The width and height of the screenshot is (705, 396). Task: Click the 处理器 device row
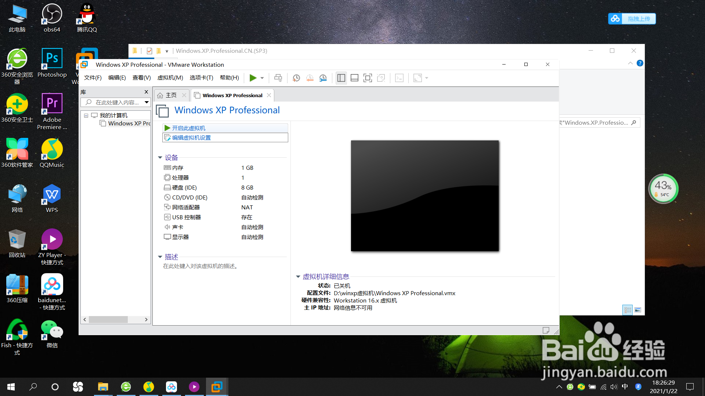(224, 178)
